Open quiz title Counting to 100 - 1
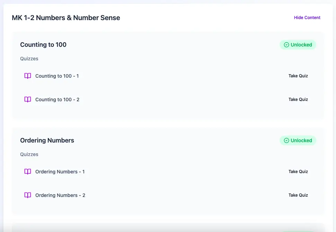The image size is (336, 232). point(57,76)
